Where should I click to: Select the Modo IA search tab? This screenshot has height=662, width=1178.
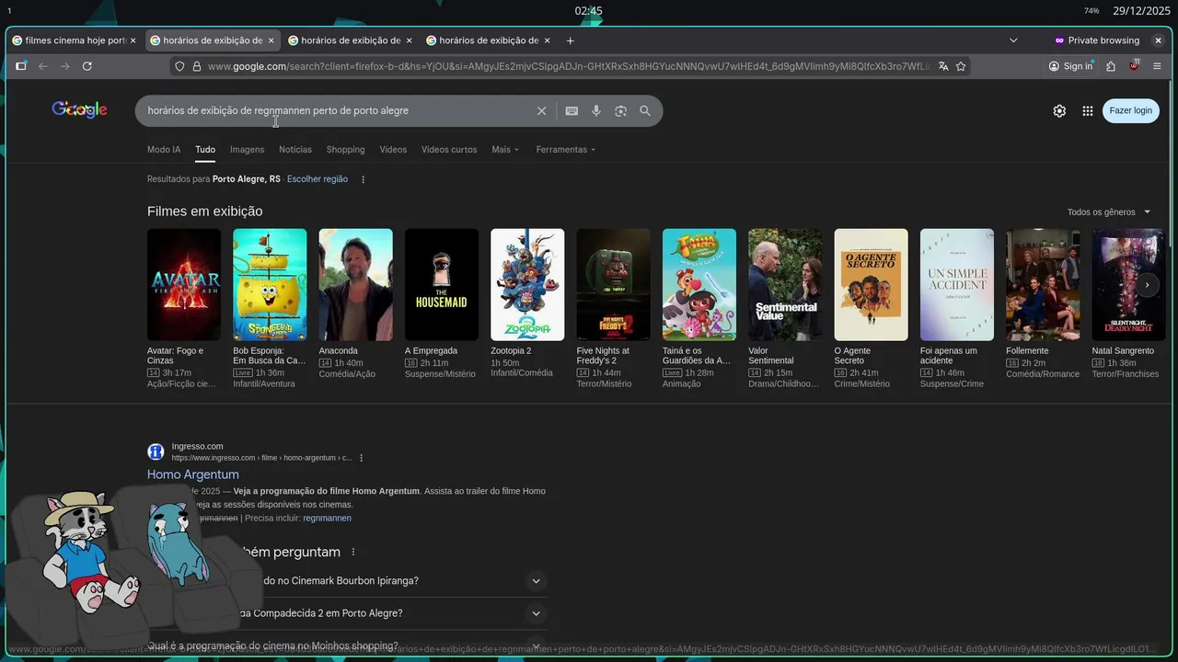click(164, 149)
